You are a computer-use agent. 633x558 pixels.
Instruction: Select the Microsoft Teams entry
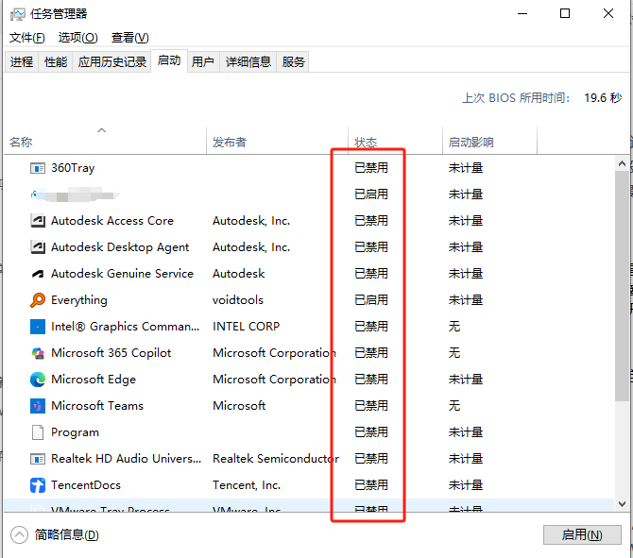[97, 406]
